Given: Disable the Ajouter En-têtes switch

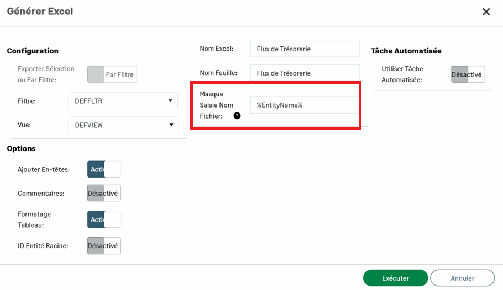Looking at the screenshot, I should (104, 169).
